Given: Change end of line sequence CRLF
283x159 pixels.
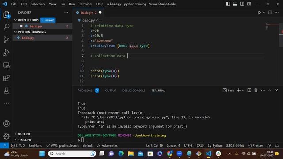Looking at the screenshot, I should 200,145.
